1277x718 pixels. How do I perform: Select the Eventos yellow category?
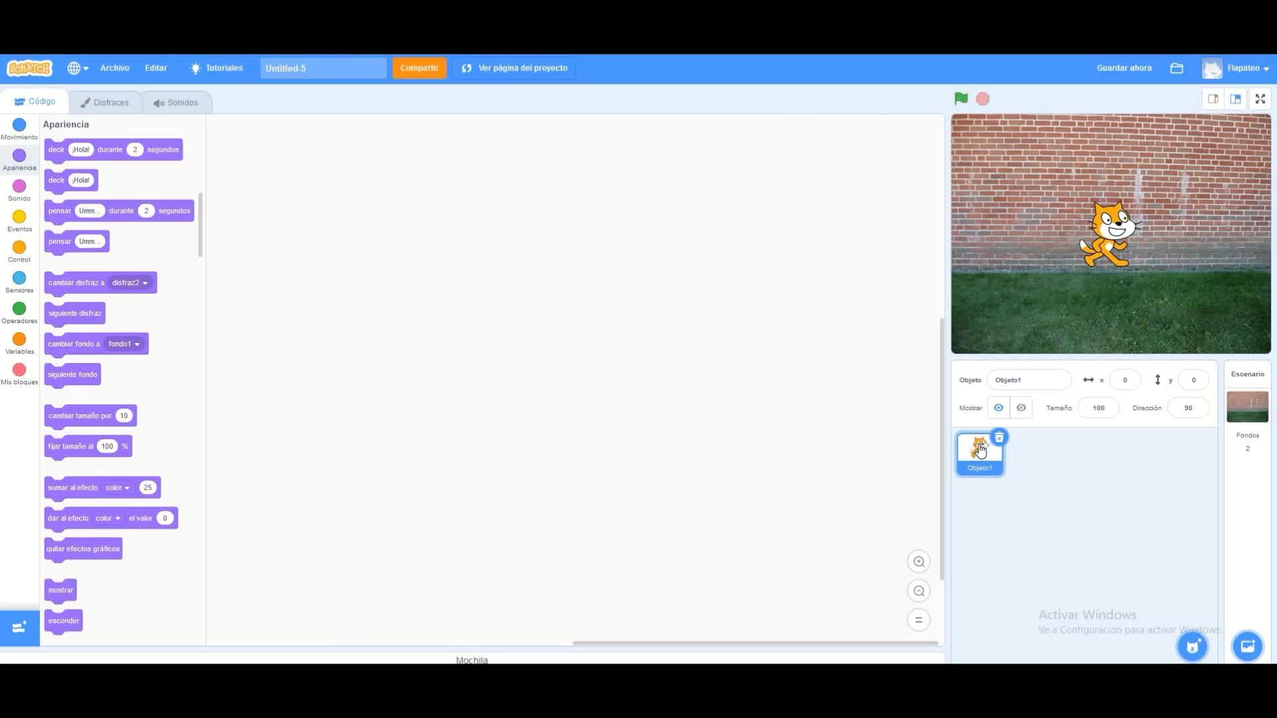click(19, 217)
